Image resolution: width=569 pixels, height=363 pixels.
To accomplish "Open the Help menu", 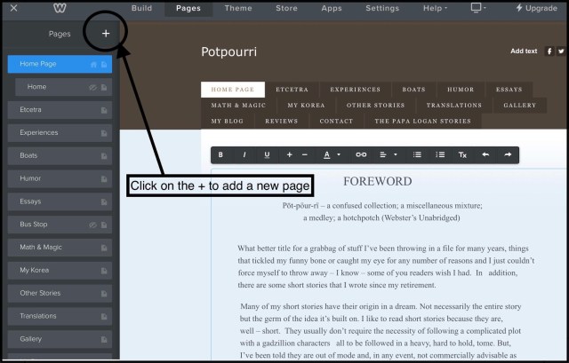I will pos(435,8).
